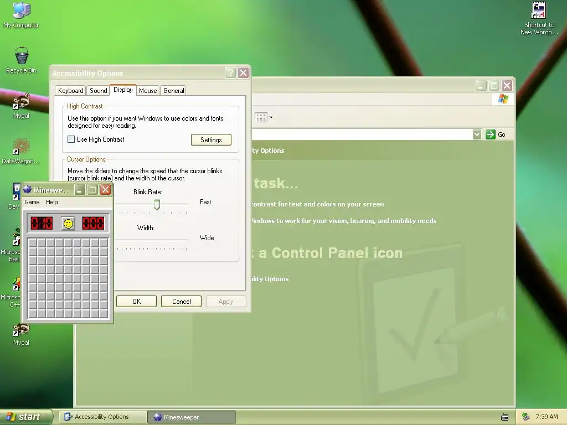Switch to Accessibility Options taskbar button

coord(102,417)
